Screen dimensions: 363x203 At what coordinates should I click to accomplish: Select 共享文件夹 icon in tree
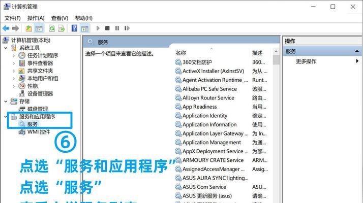coord(22,71)
